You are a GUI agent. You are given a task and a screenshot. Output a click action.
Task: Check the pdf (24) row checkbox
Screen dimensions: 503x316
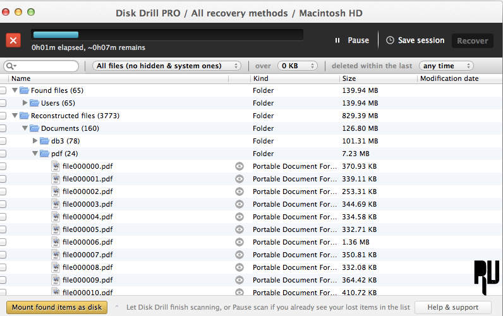3,154
